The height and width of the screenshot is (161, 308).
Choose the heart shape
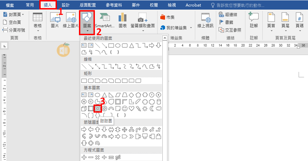(132, 109)
